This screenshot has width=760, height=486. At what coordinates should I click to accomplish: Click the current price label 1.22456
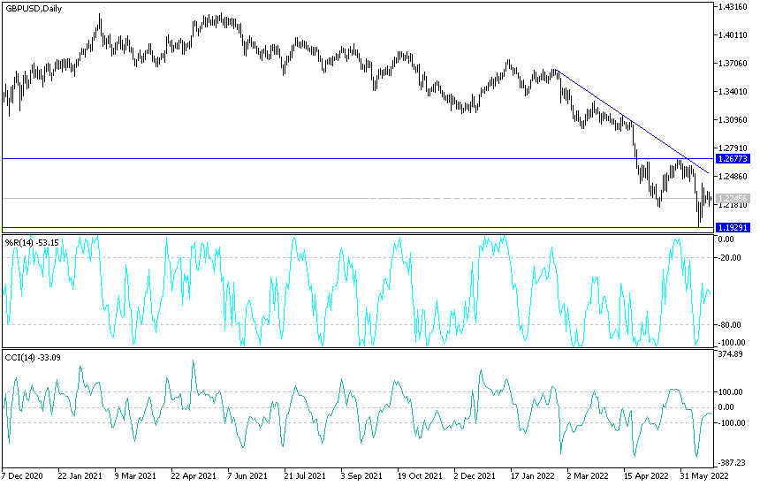pos(733,198)
